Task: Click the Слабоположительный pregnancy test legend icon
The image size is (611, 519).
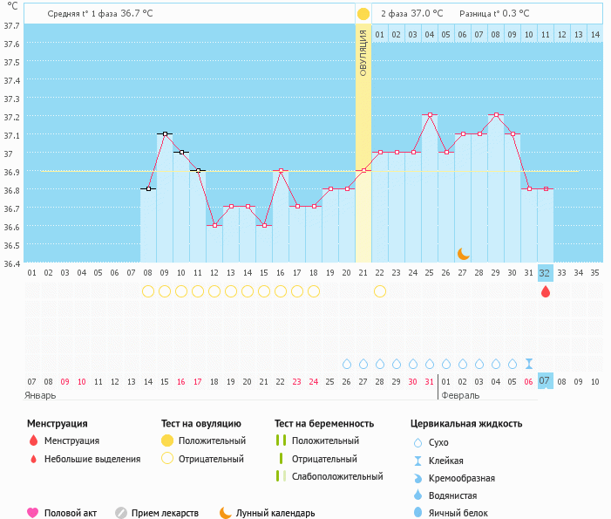Action: [280, 476]
